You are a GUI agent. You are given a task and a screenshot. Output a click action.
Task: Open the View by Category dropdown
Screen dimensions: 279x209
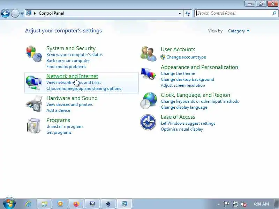click(x=239, y=31)
